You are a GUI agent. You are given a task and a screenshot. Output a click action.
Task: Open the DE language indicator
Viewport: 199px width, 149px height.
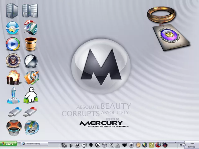[x=181, y=145]
